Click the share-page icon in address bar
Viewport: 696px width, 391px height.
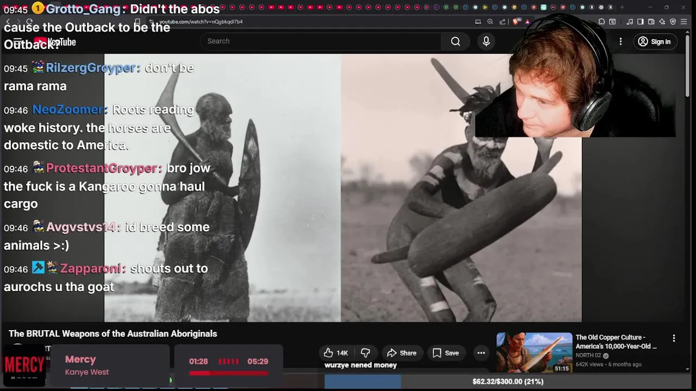pyautogui.click(x=502, y=22)
